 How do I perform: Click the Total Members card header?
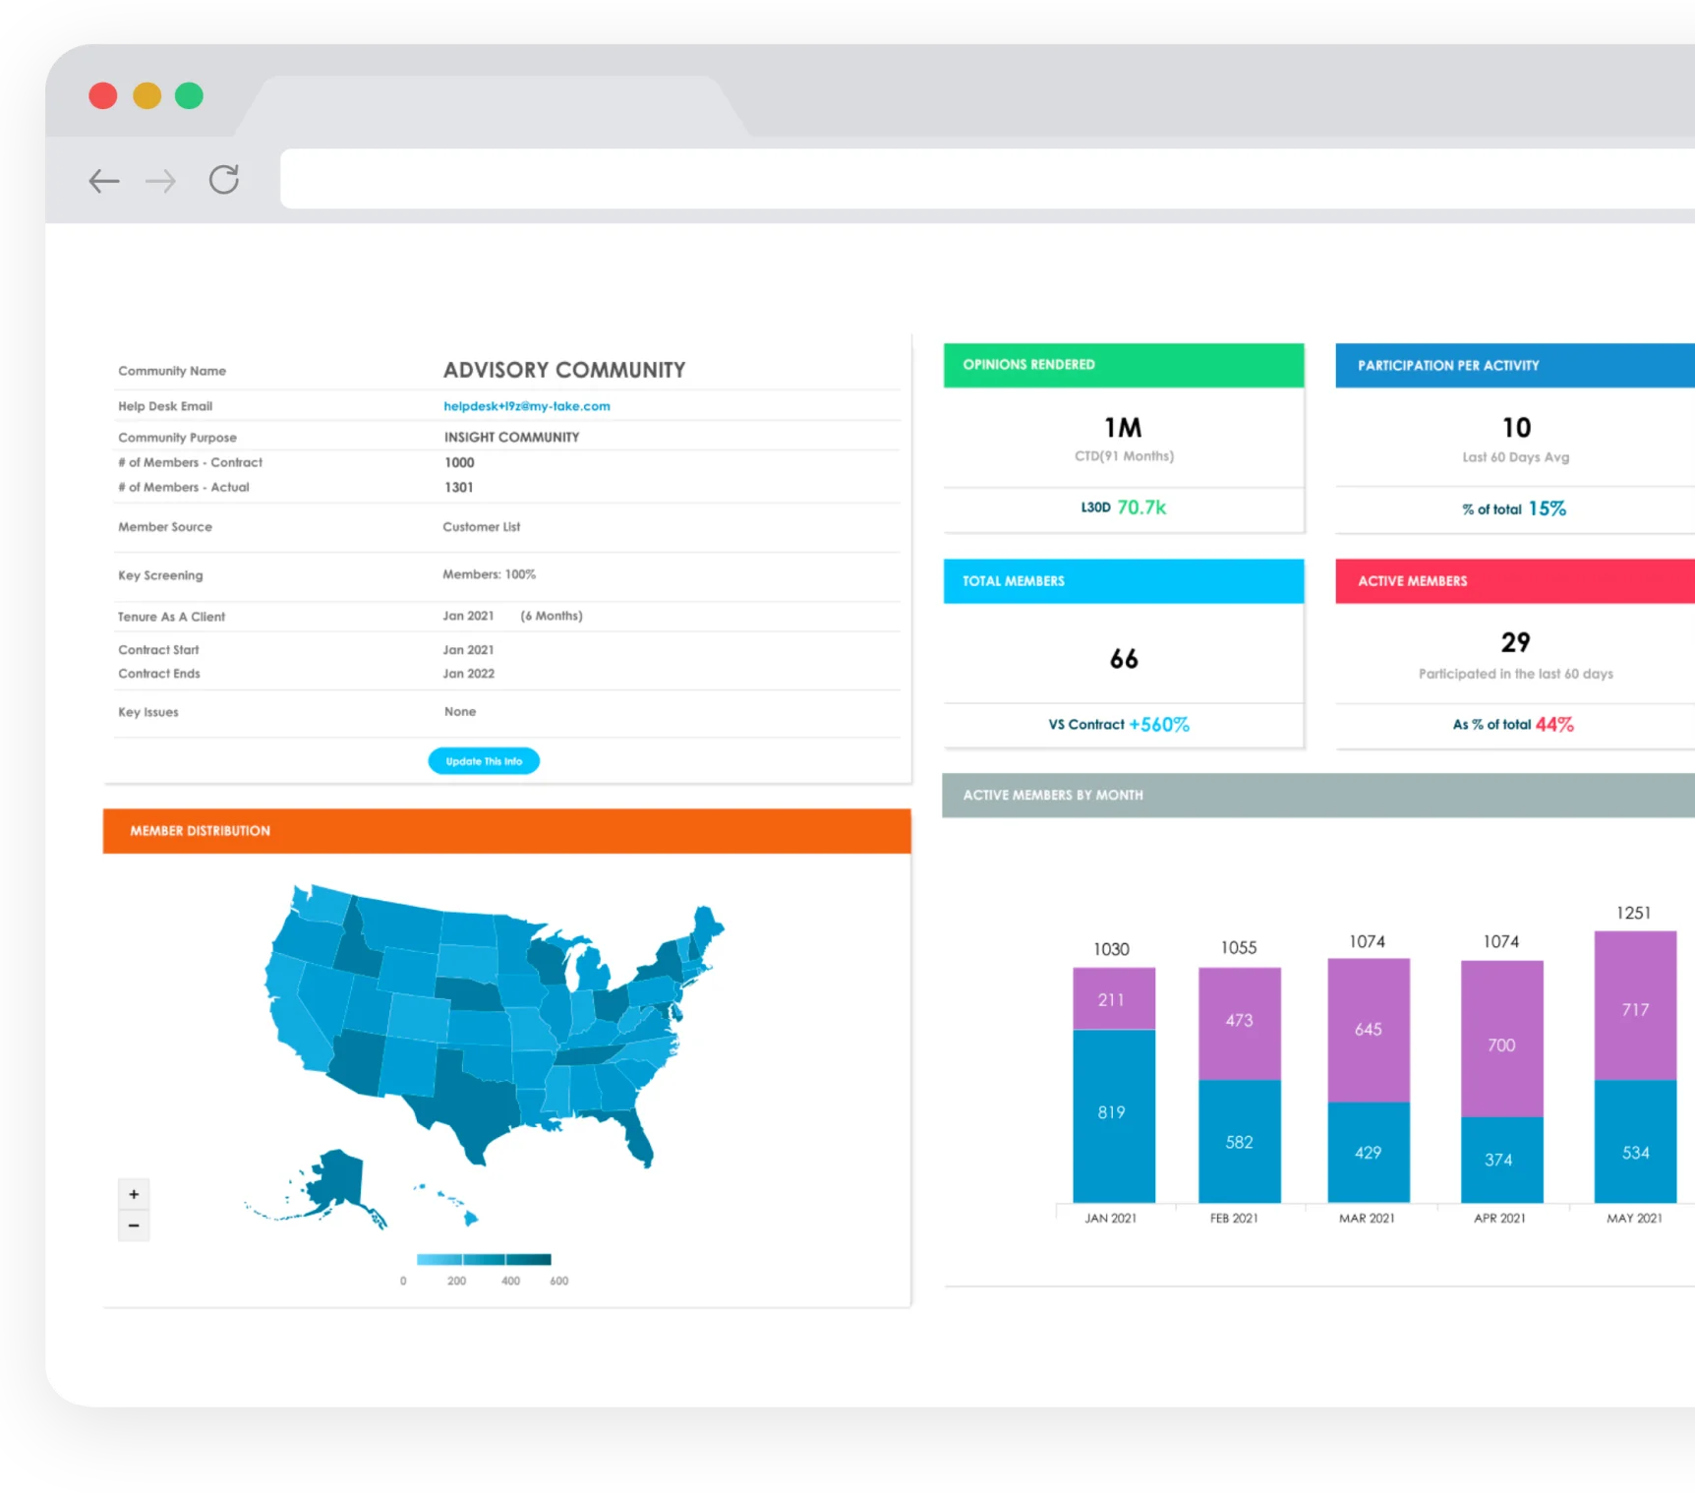pos(1124,581)
